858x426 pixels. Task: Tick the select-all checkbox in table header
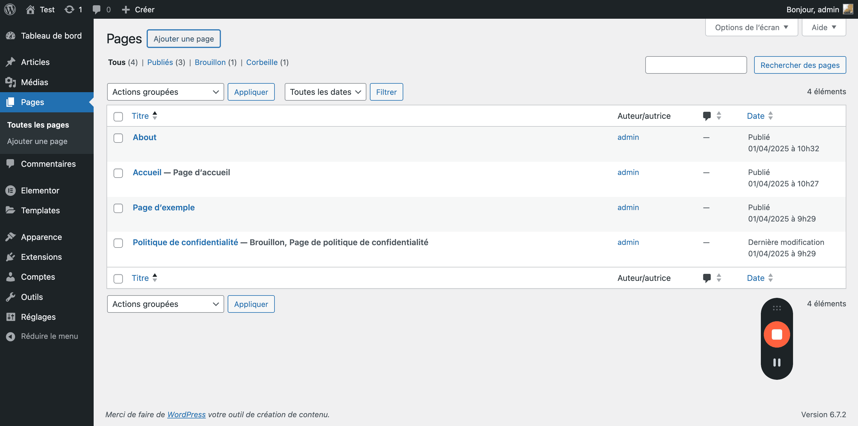coord(118,116)
